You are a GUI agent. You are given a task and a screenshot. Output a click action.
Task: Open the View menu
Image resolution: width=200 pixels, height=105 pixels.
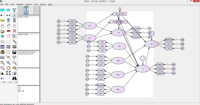pos(12,4)
